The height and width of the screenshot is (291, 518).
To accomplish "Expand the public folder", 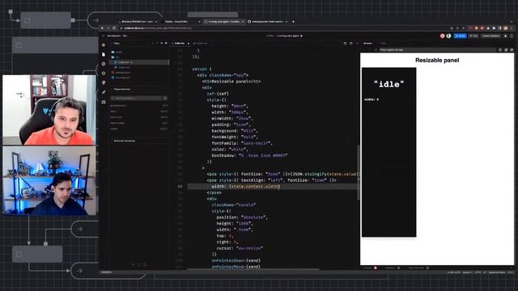I will tap(117, 52).
